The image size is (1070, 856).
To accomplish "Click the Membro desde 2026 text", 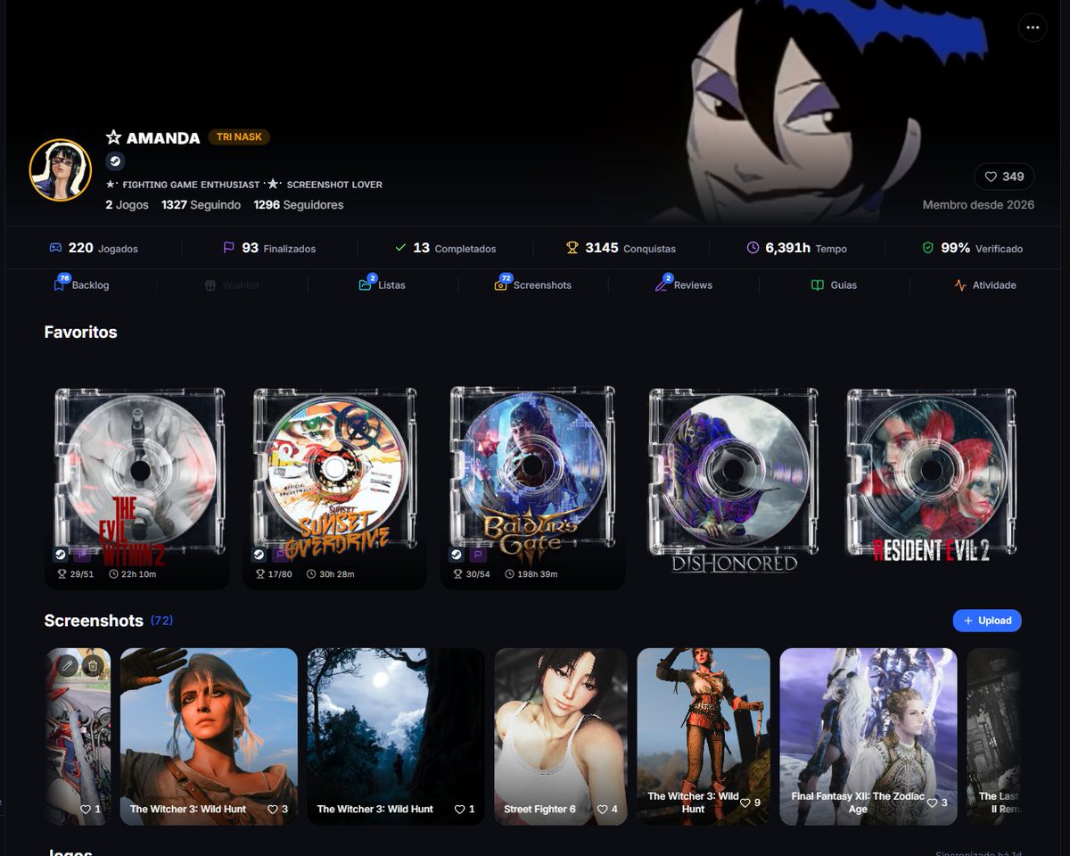I will pos(978,205).
